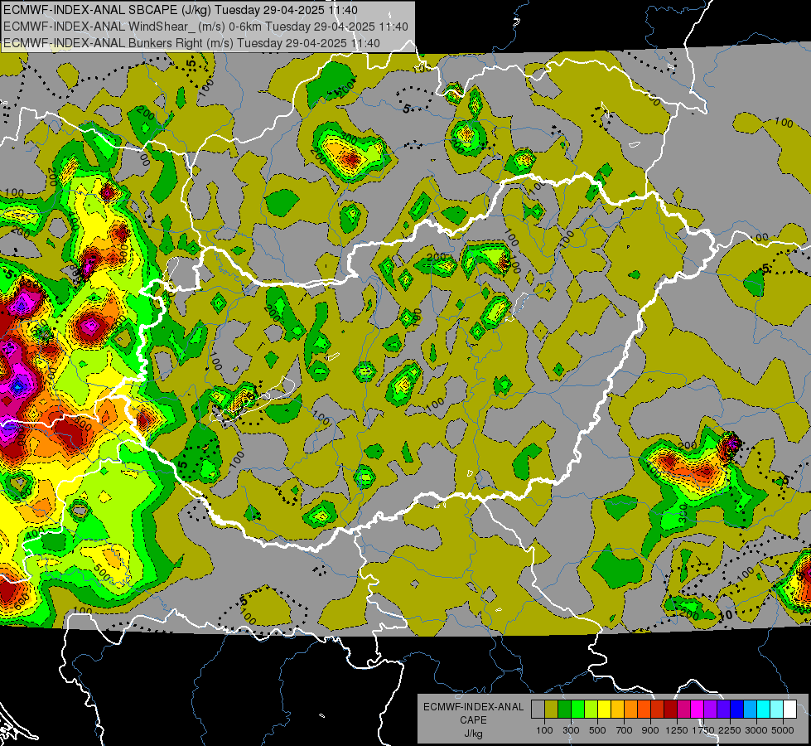The width and height of the screenshot is (811, 746).
Task: Click the cyan legend swatch after 3000
Action: click(764, 709)
